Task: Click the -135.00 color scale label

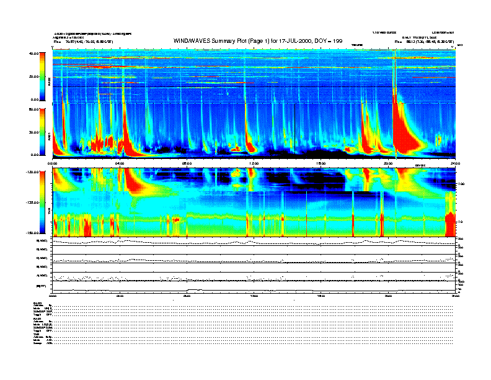Action: [x=32, y=202]
